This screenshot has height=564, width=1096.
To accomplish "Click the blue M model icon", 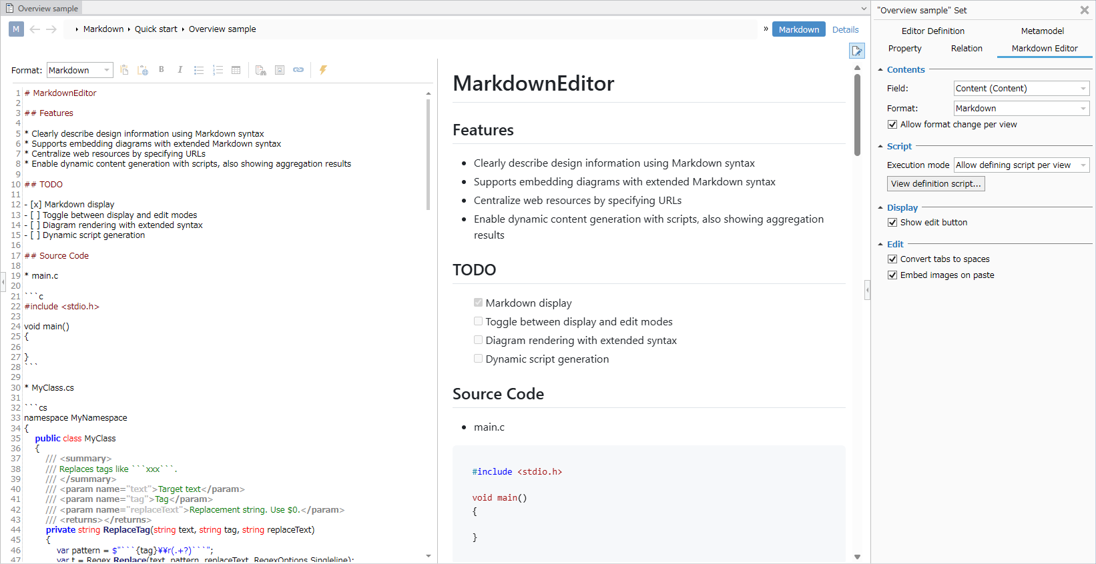I will click(x=16, y=29).
